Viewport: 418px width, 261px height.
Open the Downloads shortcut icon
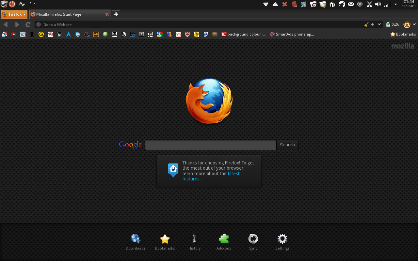(136, 239)
